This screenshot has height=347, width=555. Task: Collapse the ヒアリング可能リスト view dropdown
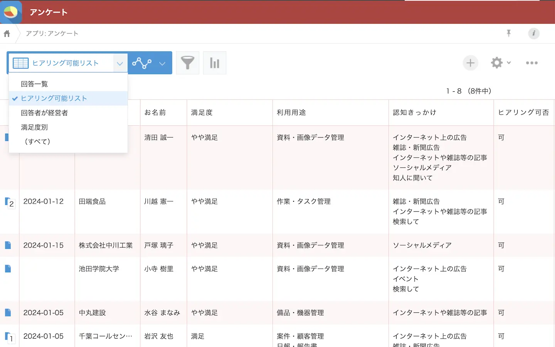coord(120,63)
